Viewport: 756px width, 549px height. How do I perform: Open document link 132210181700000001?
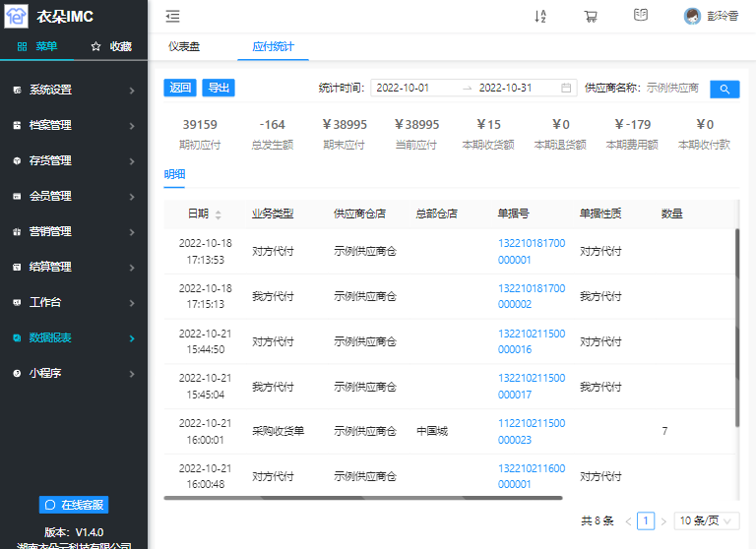[x=532, y=251]
